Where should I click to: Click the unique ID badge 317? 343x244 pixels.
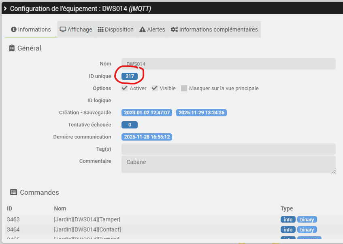tap(130, 76)
